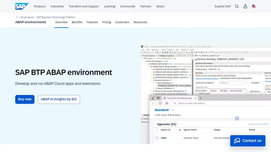The height and width of the screenshot is (152, 271).
Task: Open the Eclipse Navigate menu
Action: coord(155,50)
